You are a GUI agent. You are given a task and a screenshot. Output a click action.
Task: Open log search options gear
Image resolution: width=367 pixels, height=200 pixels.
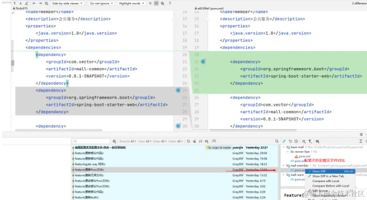[114, 141]
